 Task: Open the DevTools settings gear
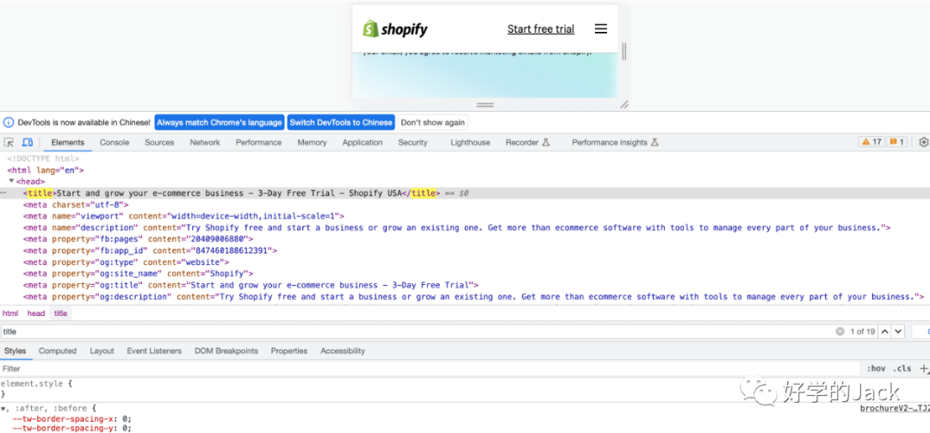(x=923, y=143)
